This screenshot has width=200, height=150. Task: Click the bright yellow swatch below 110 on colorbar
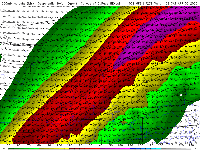click(67, 149)
